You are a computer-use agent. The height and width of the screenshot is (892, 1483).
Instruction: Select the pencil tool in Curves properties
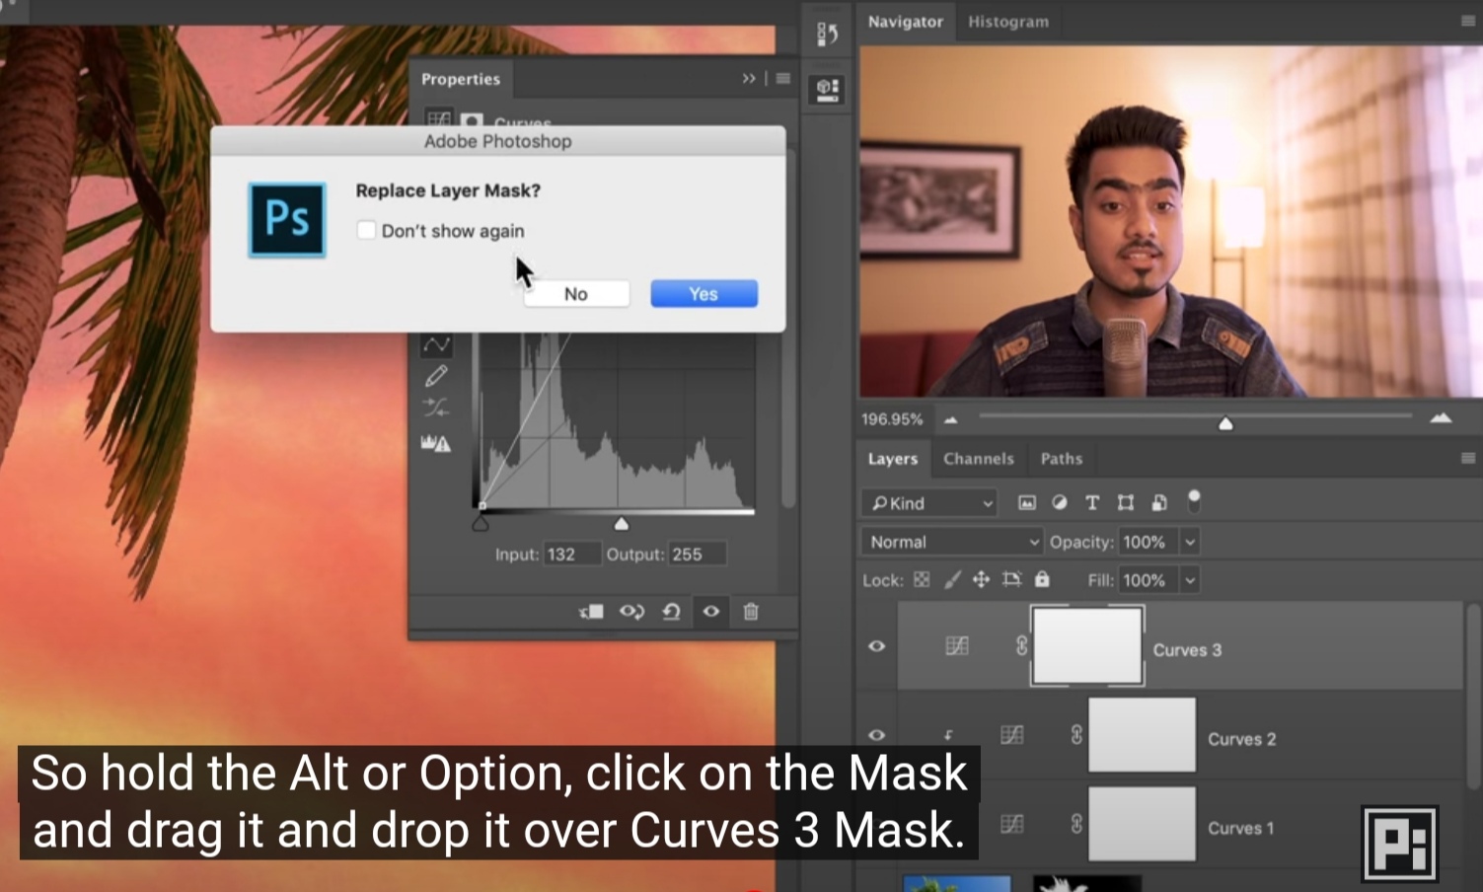click(x=436, y=375)
